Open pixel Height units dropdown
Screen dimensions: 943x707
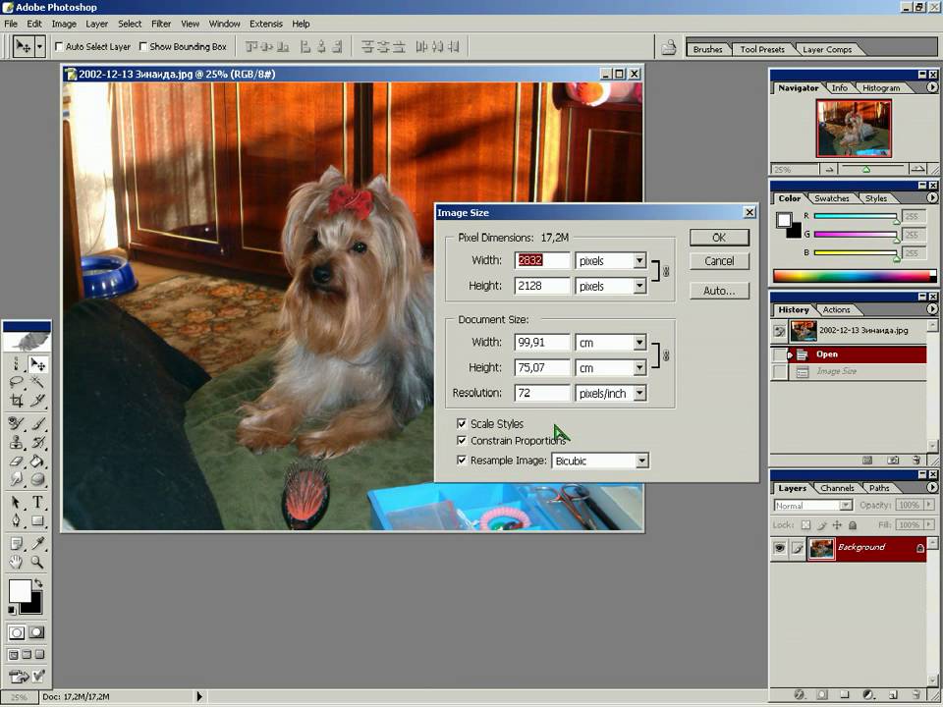pos(639,286)
